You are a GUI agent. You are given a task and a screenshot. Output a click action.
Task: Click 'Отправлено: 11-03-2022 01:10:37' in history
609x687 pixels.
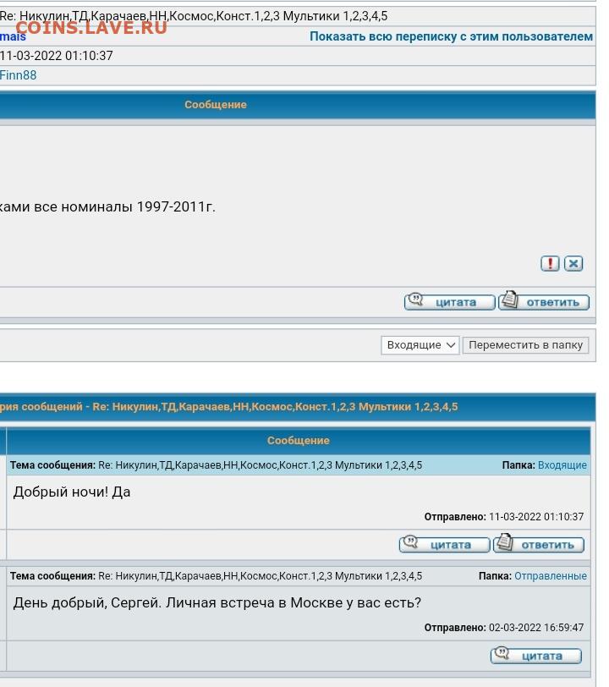coord(504,517)
